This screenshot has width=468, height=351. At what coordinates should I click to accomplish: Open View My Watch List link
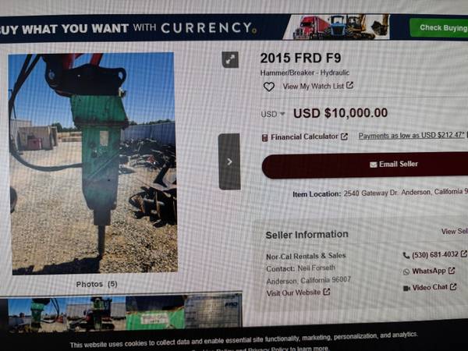318,87
